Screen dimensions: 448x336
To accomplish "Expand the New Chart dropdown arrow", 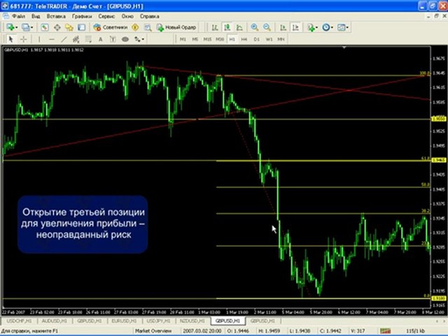I will coord(17,28).
